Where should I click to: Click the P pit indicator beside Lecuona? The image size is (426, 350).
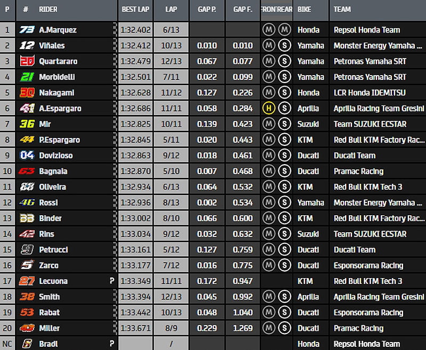[x=112, y=281]
